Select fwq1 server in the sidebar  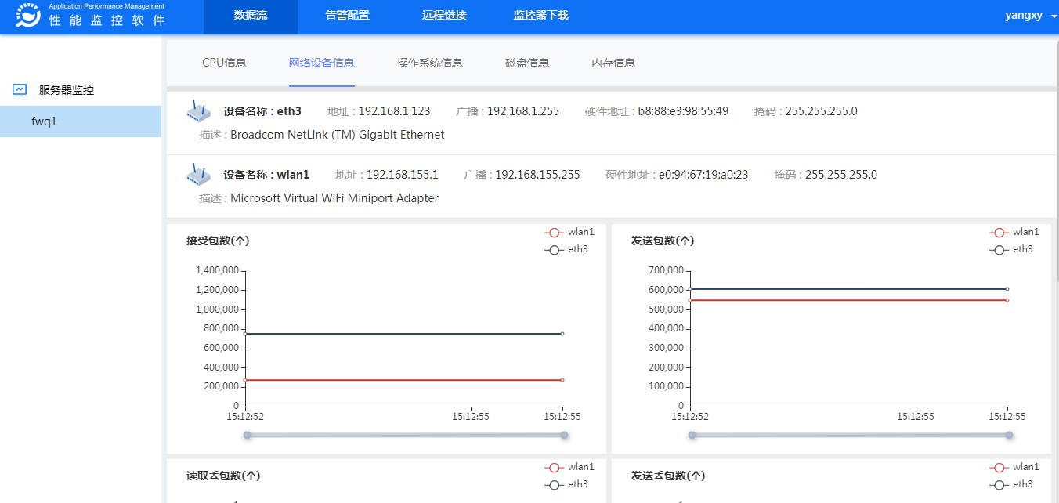coord(45,121)
